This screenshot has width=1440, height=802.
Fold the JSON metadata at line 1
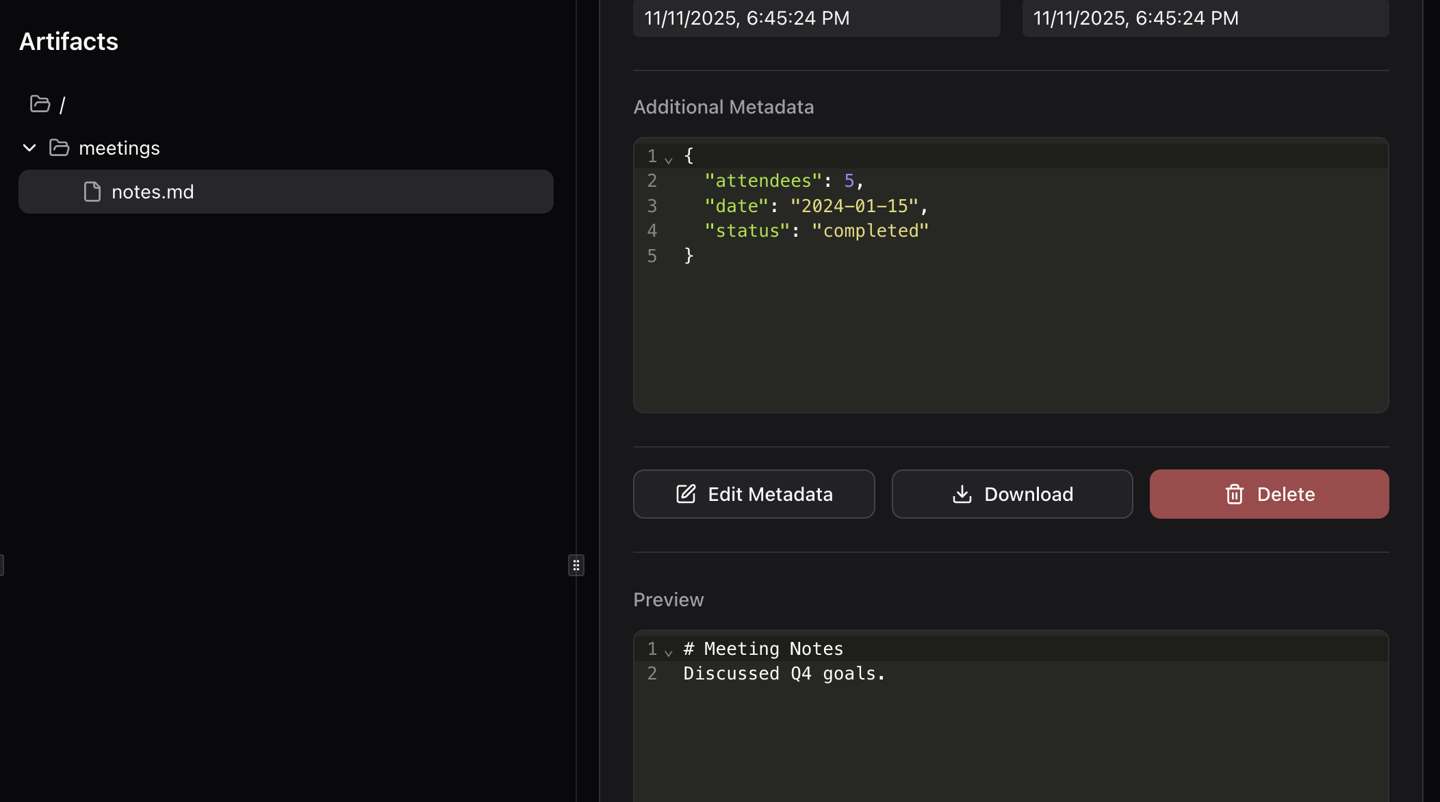(x=669, y=159)
